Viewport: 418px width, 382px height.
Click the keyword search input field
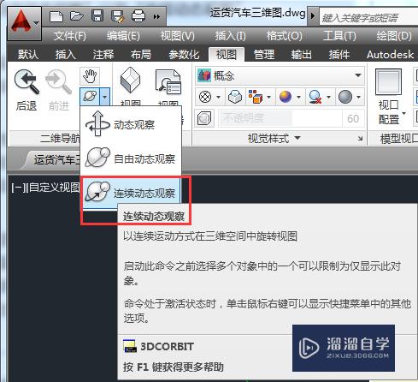point(368,18)
